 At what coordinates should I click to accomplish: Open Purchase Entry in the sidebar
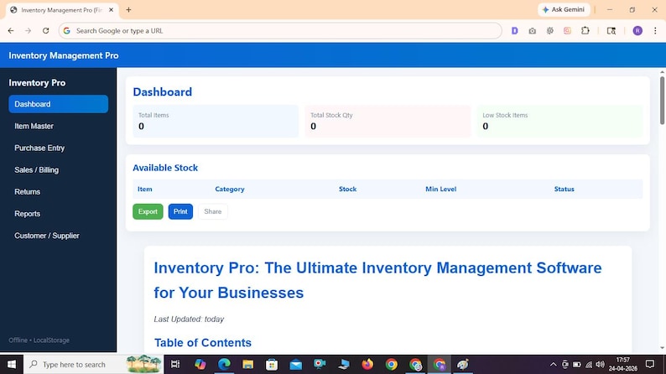coord(58,148)
